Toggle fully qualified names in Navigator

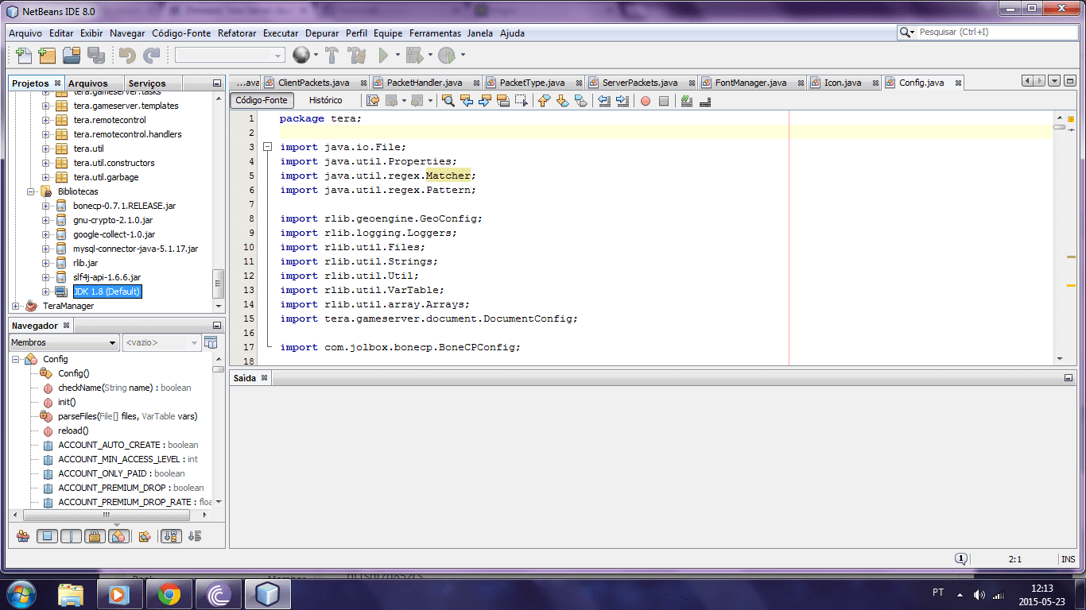pos(144,536)
